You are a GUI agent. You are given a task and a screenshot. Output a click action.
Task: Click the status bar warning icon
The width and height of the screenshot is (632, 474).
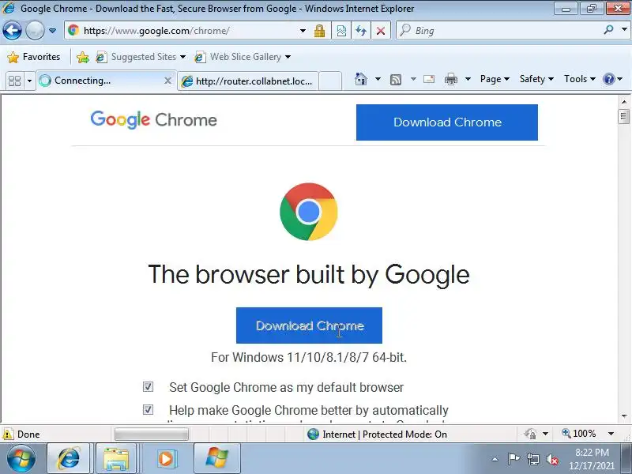[8, 434]
